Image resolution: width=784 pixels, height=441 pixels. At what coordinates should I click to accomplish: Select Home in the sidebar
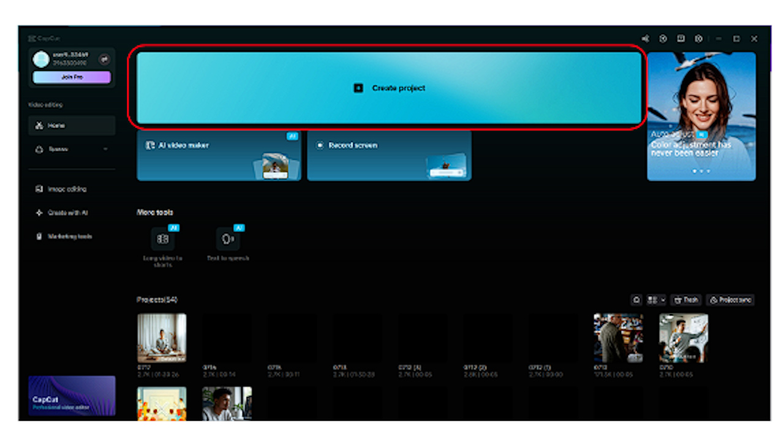click(71, 126)
